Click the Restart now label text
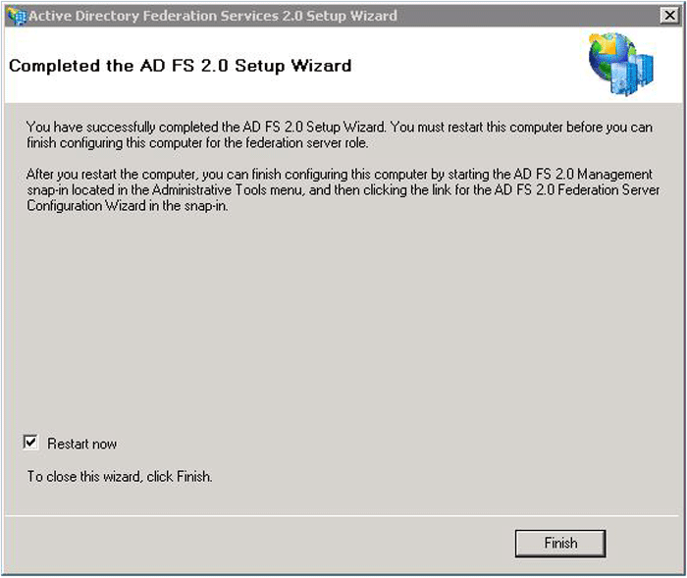The width and height of the screenshot is (687, 578). (x=81, y=444)
